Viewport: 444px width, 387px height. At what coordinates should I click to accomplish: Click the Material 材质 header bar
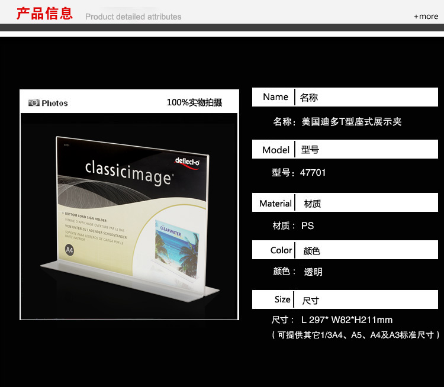coord(345,202)
